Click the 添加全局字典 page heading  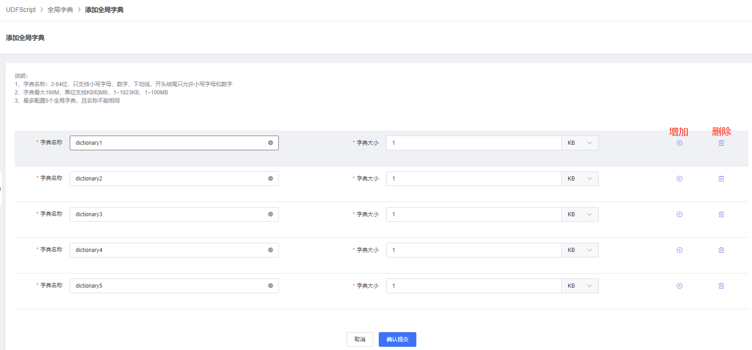[x=25, y=38]
